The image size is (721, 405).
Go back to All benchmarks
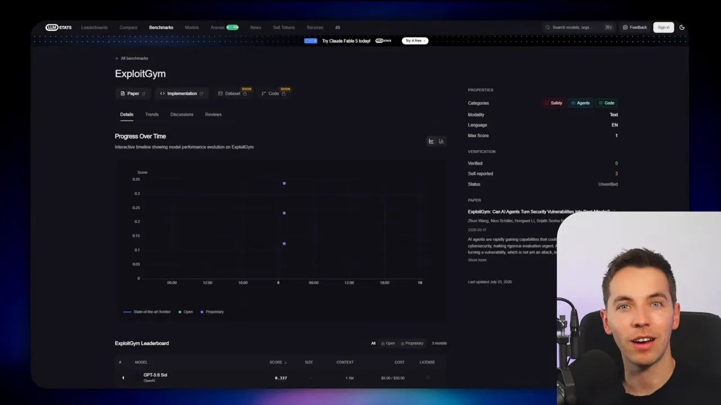point(132,58)
